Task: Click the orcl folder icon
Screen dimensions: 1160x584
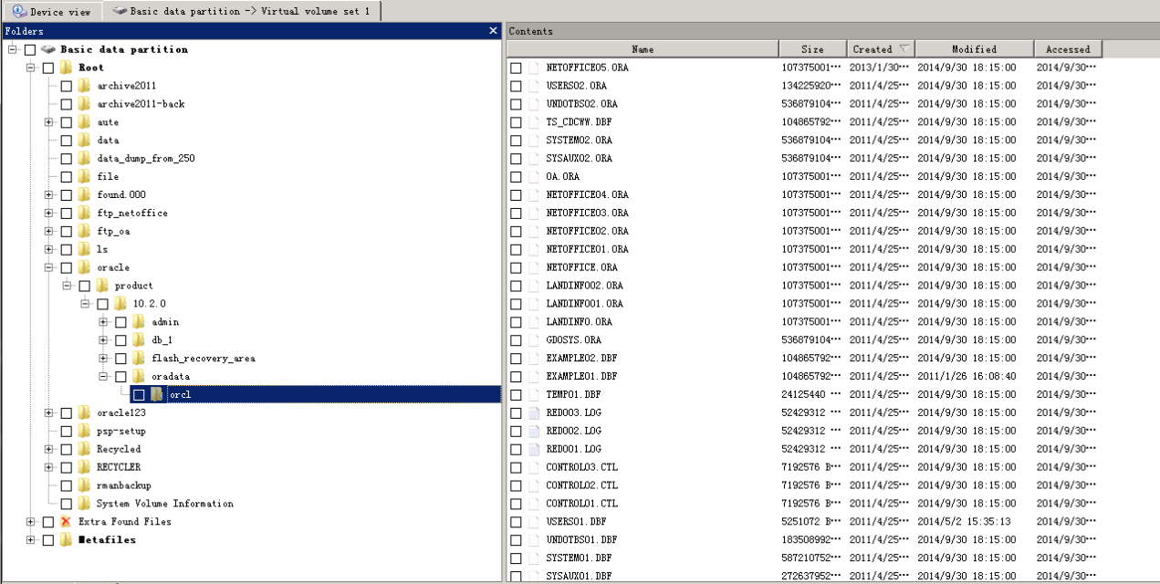Action: click(x=156, y=394)
